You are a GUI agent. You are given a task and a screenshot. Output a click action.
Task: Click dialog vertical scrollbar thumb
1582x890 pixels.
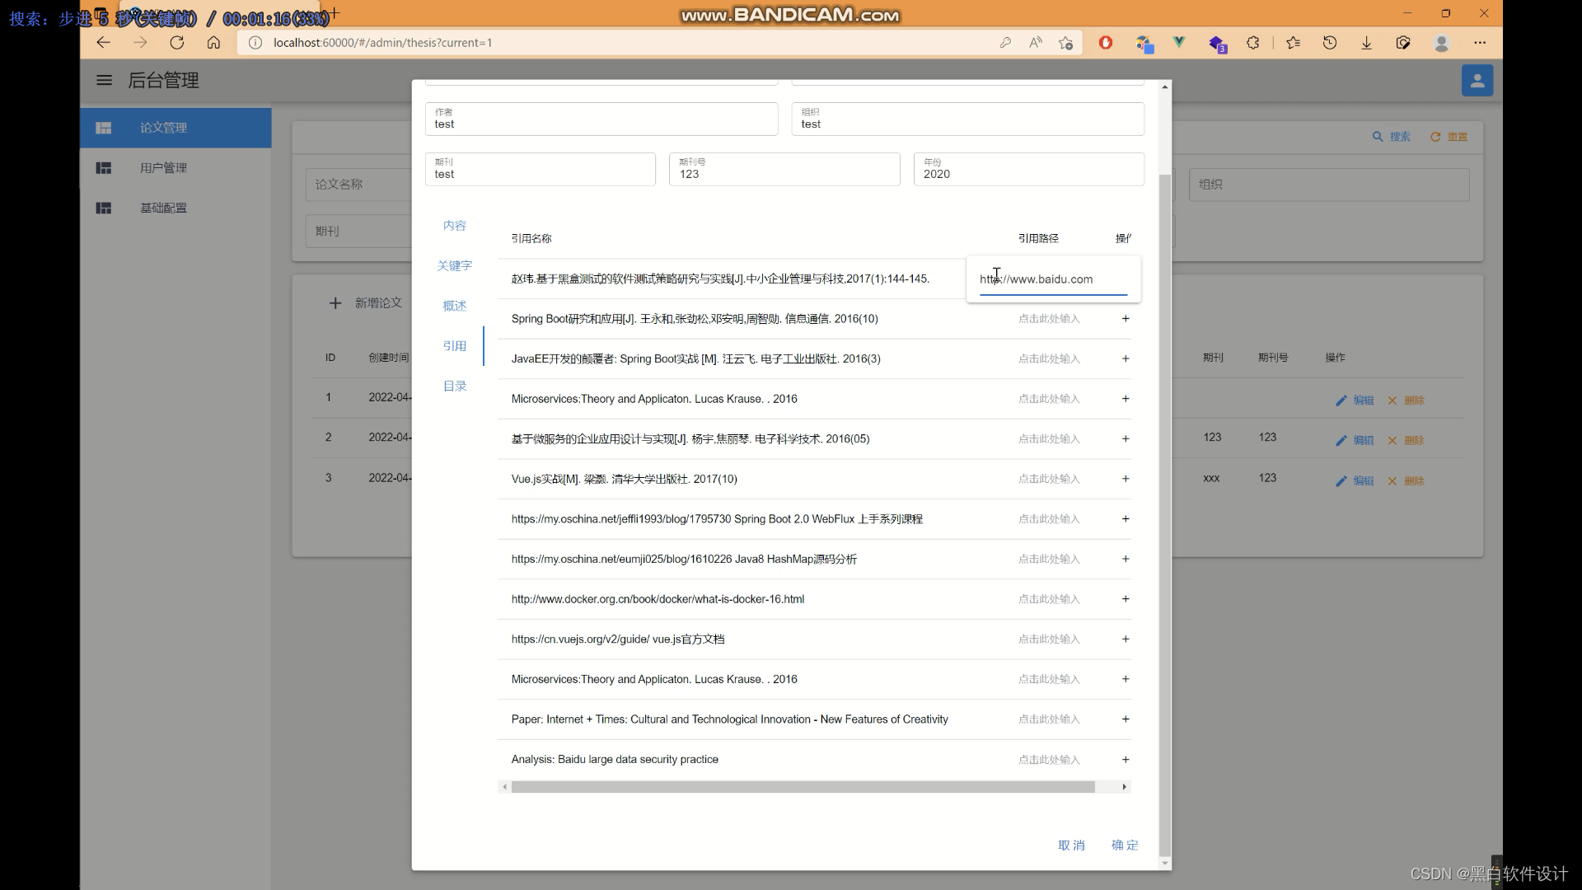pyautogui.click(x=1164, y=515)
